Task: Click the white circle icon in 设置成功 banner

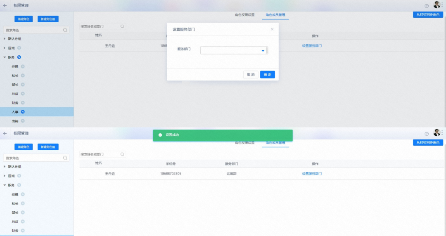Action: (160, 135)
